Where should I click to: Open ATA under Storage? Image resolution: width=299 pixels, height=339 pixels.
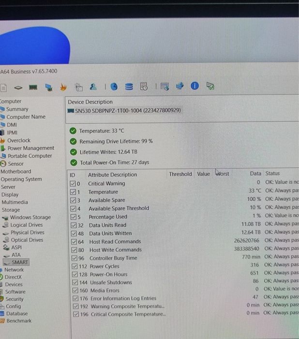click(16, 255)
